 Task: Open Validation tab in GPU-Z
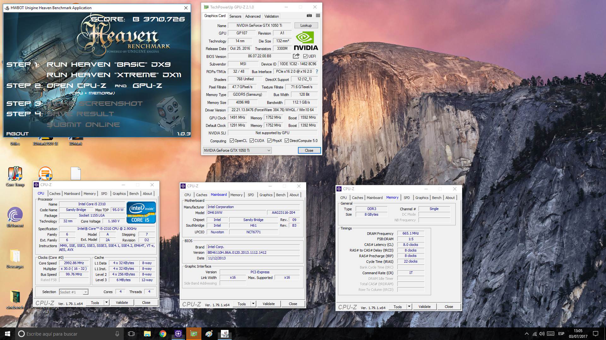click(271, 16)
